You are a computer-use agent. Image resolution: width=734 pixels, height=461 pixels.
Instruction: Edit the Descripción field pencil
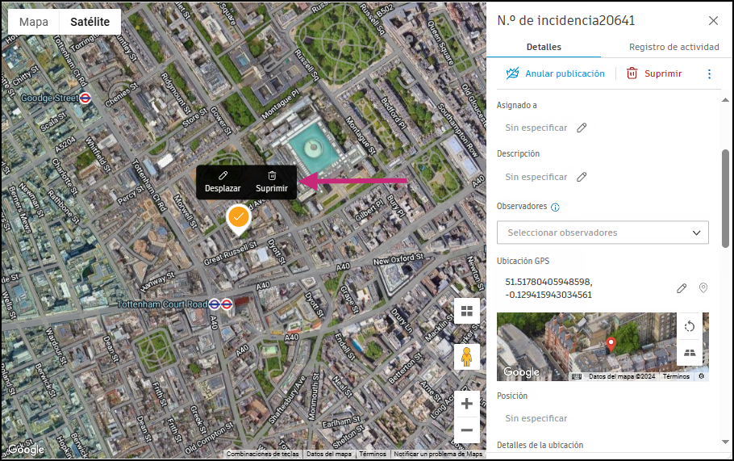[582, 177]
